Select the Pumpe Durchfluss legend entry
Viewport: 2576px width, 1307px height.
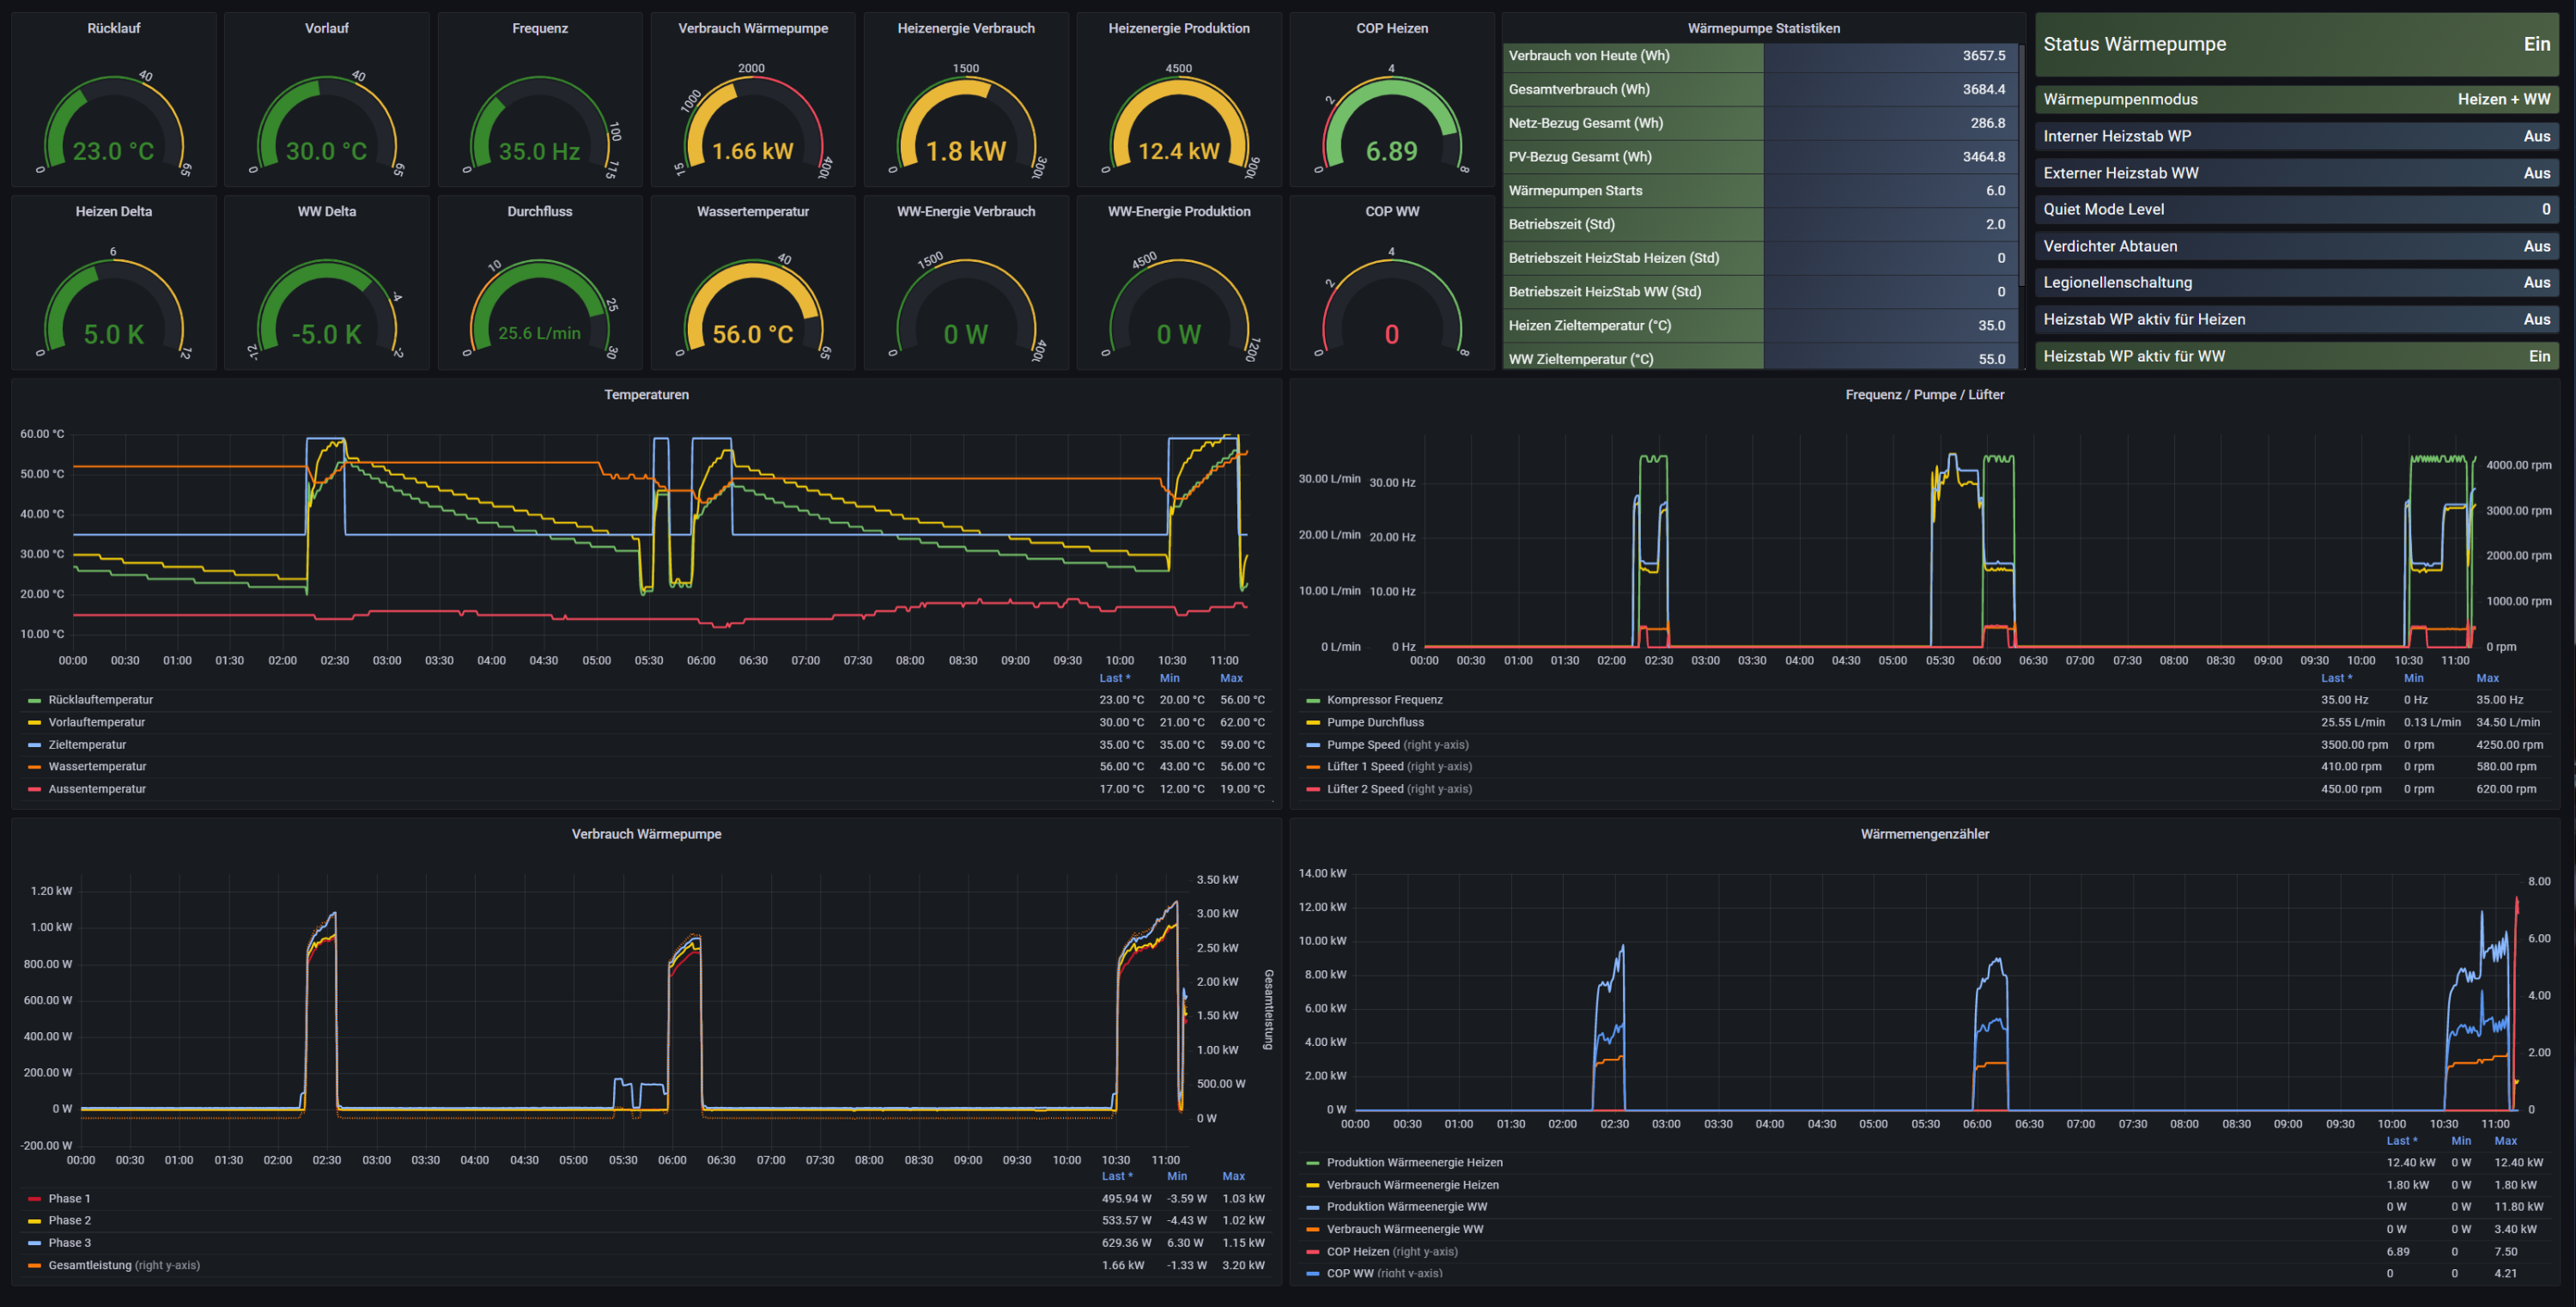[x=1375, y=722]
